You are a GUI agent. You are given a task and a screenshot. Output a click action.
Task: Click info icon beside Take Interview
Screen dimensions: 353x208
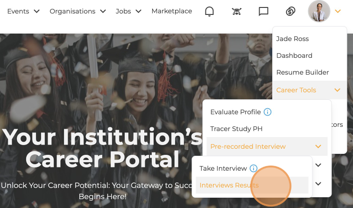click(254, 168)
